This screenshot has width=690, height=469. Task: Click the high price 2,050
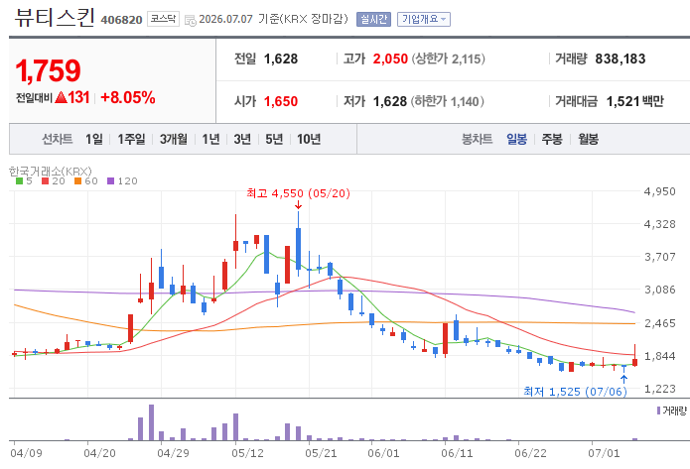pyautogui.click(x=390, y=59)
